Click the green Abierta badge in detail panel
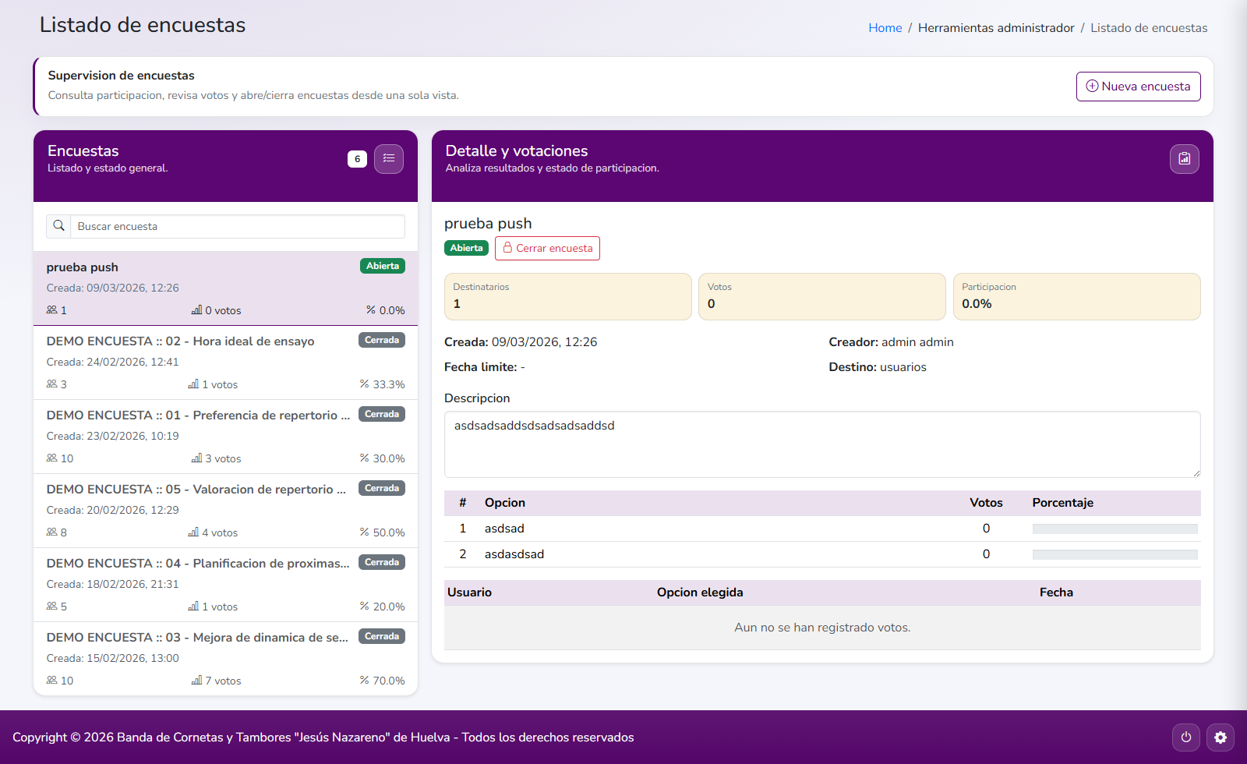Screen dimensions: 1247x764 [x=466, y=248]
